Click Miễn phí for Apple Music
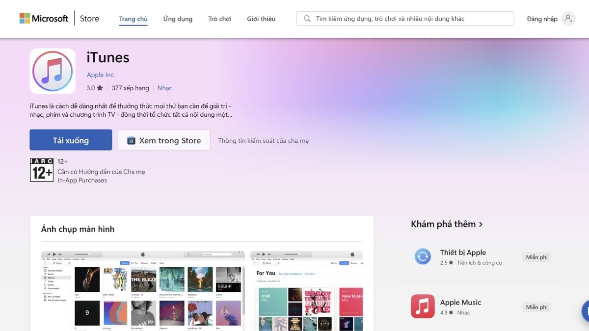The width and height of the screenshot is (589, 331). (x=536, y=307)
